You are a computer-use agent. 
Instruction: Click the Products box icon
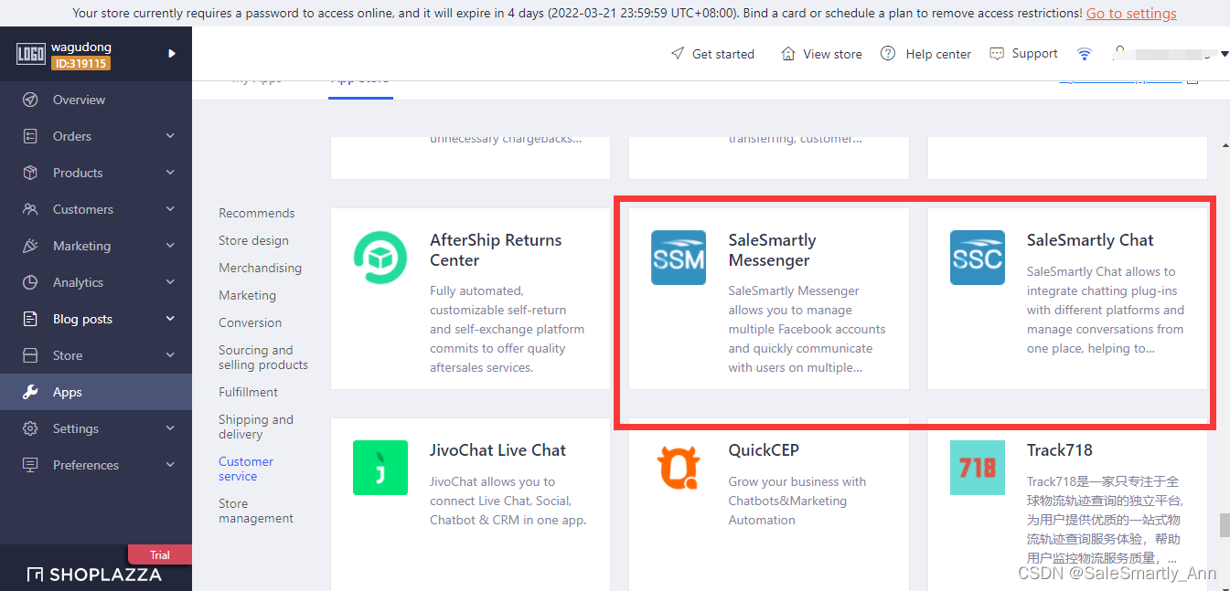tap(30, 173)
